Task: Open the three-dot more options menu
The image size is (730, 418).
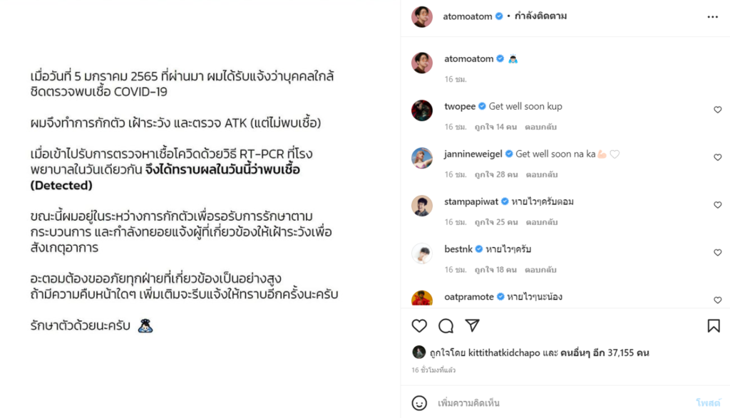Action: tap(713, 16)
